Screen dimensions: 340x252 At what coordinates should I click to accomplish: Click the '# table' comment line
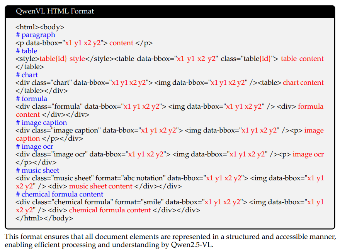point(26,51)
